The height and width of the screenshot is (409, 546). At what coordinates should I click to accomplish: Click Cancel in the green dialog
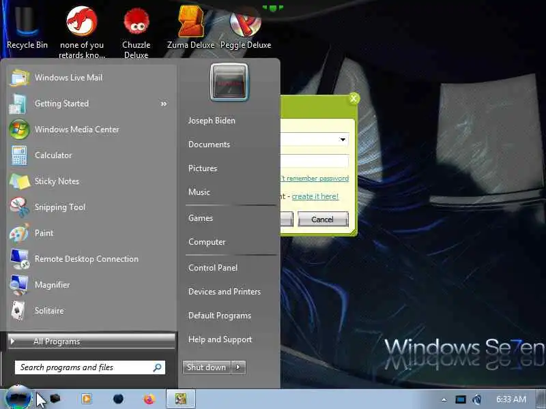[323, 219]
